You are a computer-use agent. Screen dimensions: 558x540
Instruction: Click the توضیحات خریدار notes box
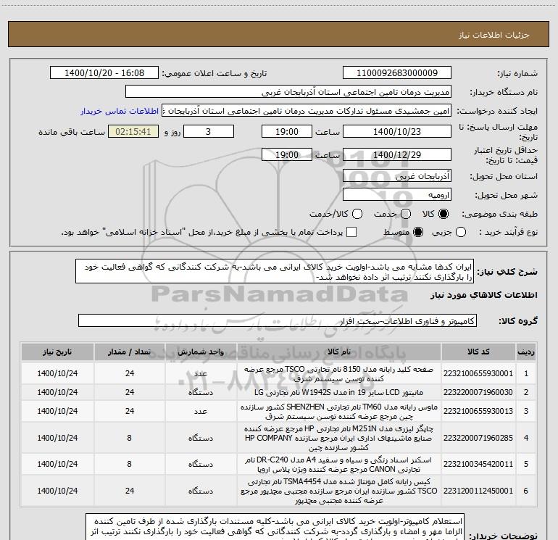coord(275,527)
